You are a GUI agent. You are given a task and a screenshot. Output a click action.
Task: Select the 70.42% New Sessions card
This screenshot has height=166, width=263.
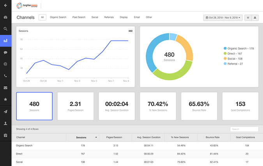click(x=158, y=106)
